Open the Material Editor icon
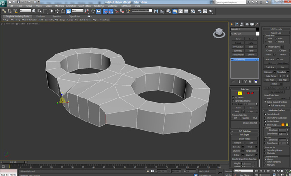The image size is (291, 176). pyautogui.click(x=193, y=11)
